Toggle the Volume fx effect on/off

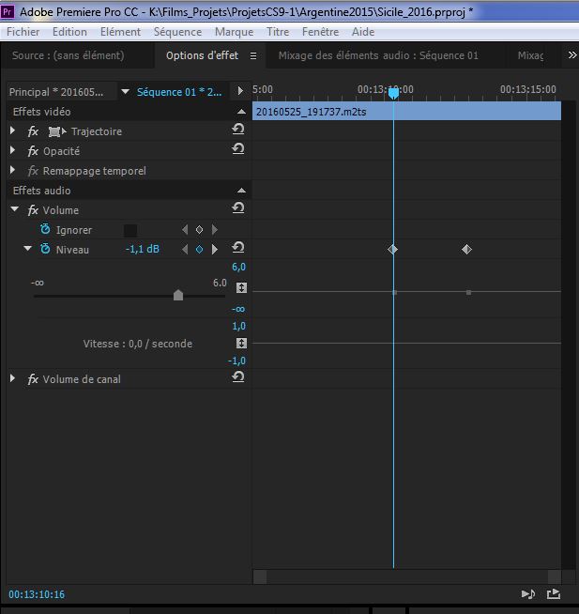pyautogui.click(x=33, y=210)
